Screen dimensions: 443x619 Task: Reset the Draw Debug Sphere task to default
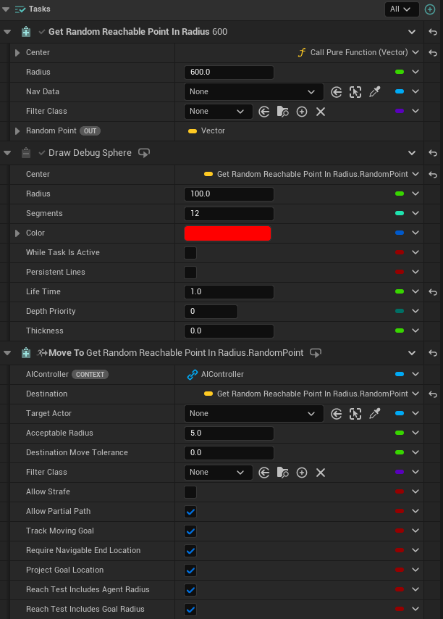click(433, 153)
